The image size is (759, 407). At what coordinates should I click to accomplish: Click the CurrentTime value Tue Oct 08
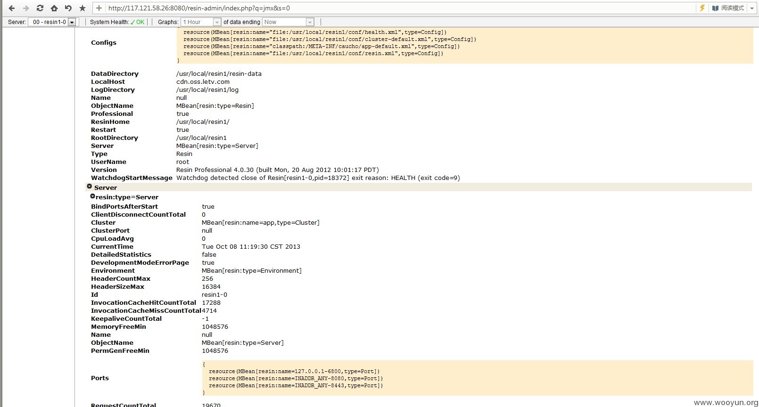point(251,246)
